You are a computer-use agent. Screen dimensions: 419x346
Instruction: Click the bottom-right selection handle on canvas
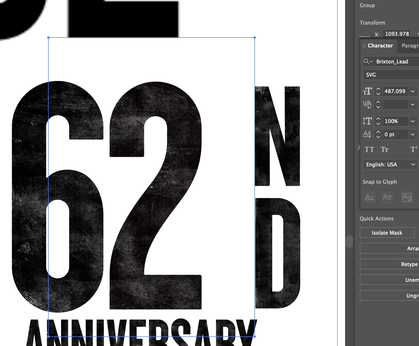[255, 337]
